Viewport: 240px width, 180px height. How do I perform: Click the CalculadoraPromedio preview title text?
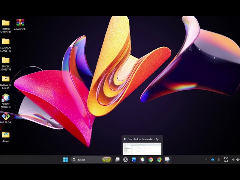tap(144, 139)
